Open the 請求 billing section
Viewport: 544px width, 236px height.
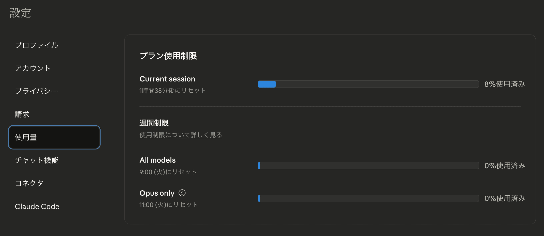[x=22, y=114]
